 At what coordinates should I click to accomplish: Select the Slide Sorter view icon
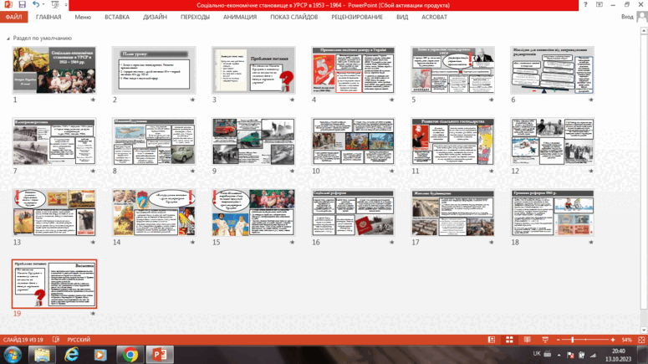click(x=509, y=340)
